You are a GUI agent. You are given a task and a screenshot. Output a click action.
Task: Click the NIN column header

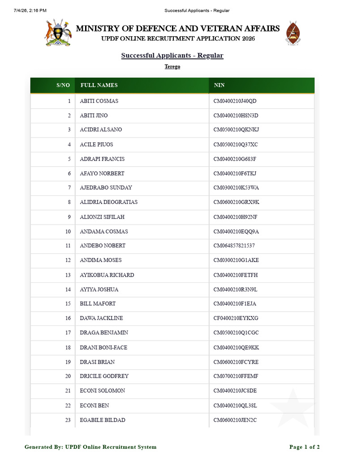pos(219,85)
